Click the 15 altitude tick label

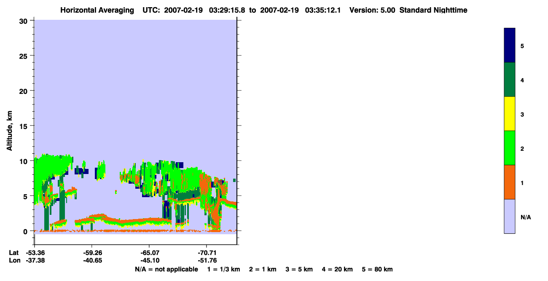(24, 126)
